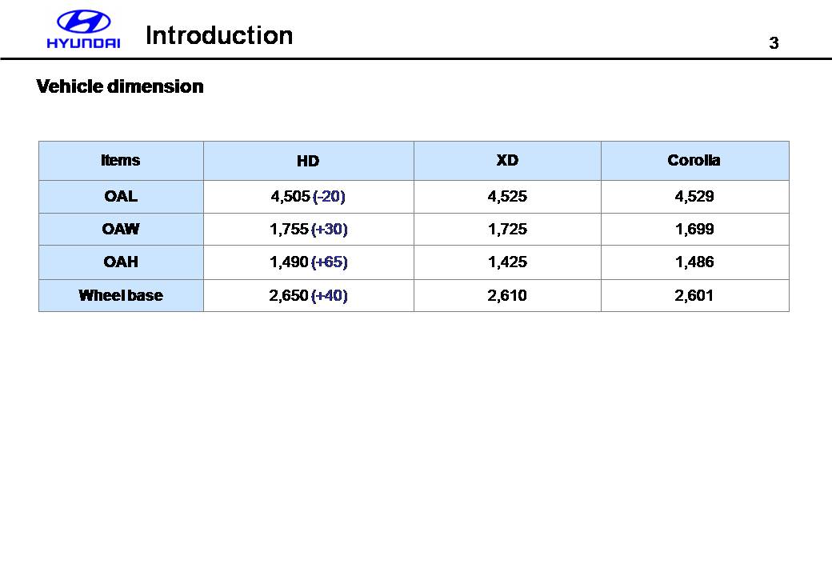Click the Hyundai logo
The height and width of the screenshot is (576, 832).
(83, 31)
